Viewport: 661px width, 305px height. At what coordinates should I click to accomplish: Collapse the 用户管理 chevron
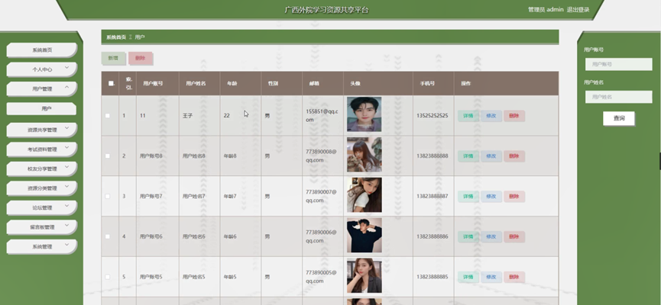pos(66,87)
